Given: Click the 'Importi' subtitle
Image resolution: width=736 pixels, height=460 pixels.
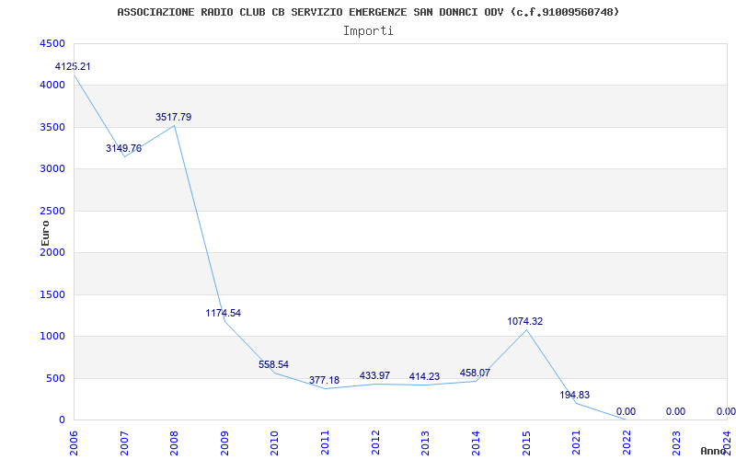Looking at the screenshot, I should click(x=368, y=31).
